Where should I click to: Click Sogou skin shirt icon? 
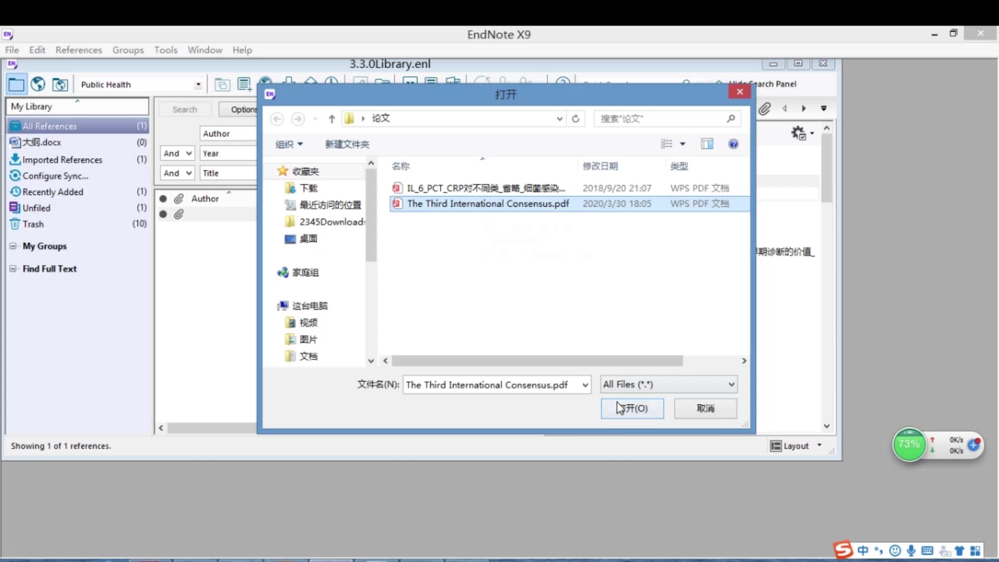pyautogui.click(x=959, y=551)
